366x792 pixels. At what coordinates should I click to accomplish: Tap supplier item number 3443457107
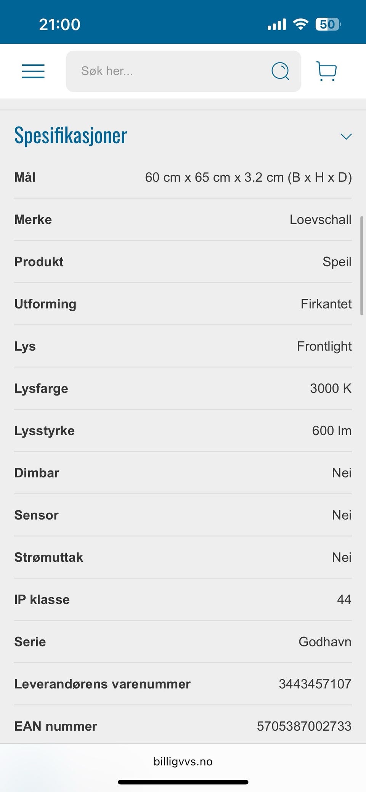coord(315,684)
